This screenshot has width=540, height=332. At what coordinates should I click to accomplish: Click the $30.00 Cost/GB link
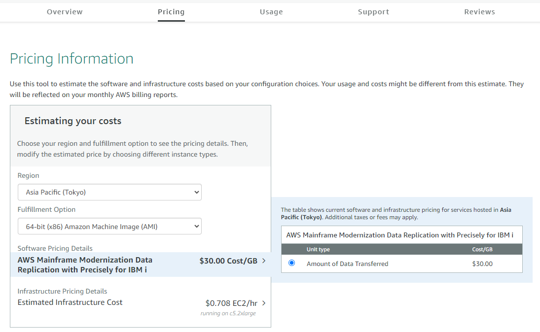coord(229,261)
